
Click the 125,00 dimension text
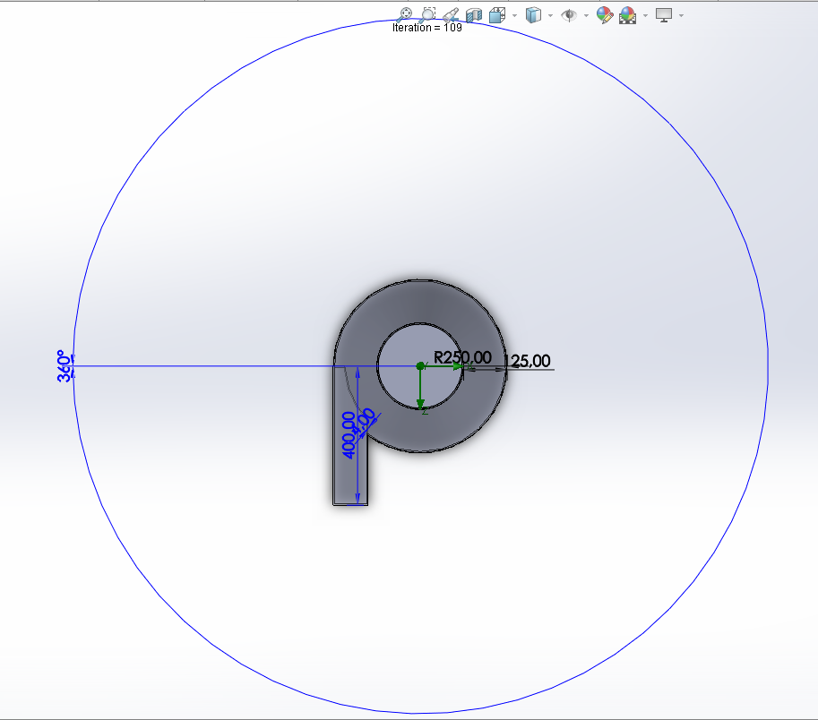529,360
